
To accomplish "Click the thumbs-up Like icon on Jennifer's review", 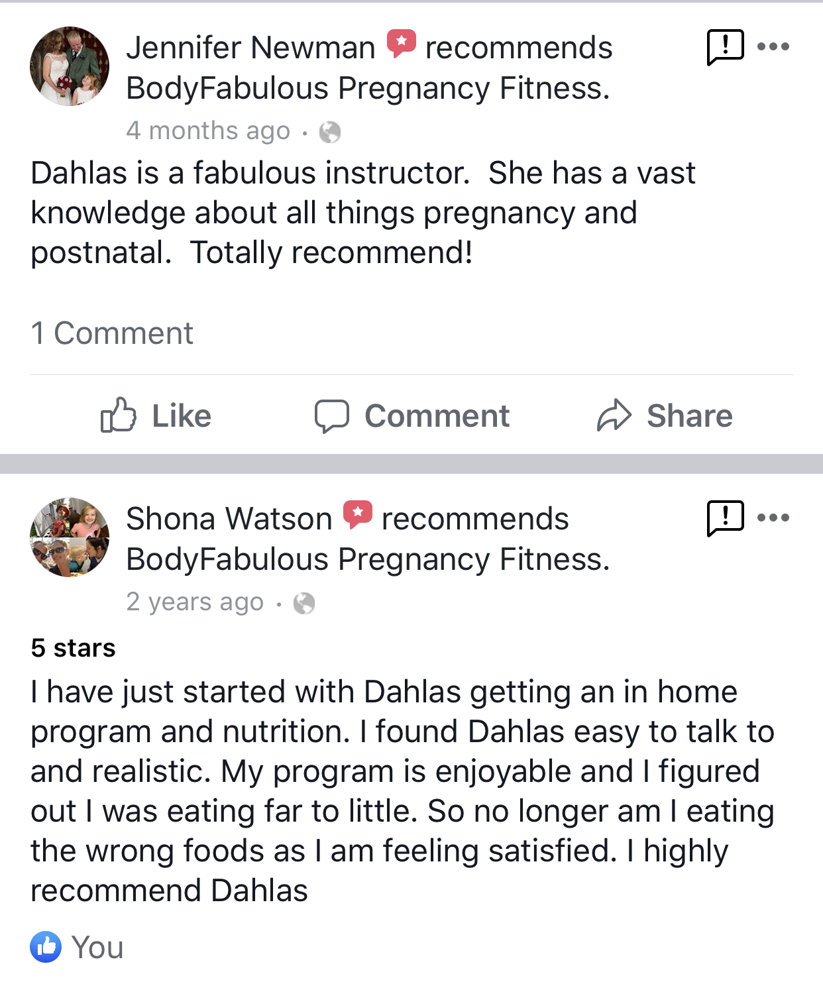I will click(x=119, y=415).
